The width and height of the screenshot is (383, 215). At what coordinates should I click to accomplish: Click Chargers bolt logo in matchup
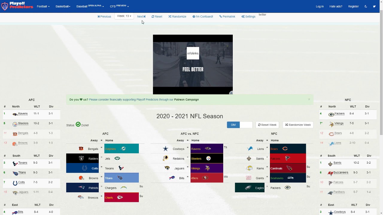click(x=124, y=188)
